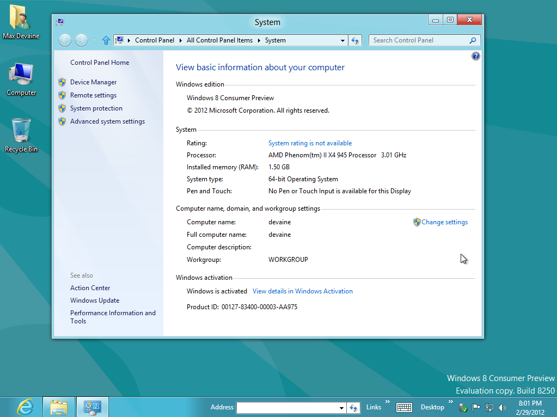Open Remote settings link
The image size is (557, 417).
[x=94, y=95]
